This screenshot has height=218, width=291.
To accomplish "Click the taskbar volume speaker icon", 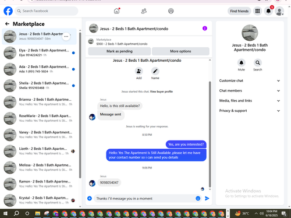I will (x=261, y=213).
